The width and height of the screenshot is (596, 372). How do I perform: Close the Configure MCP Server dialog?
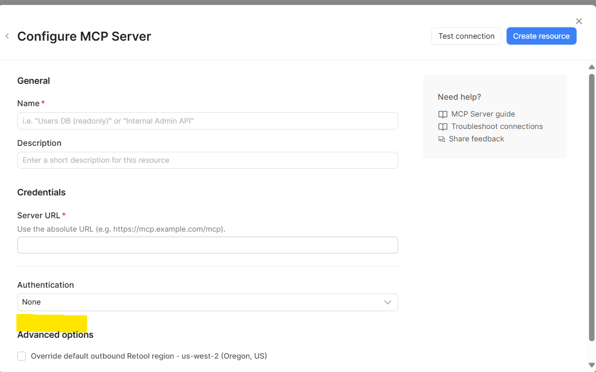click(579, 21)
